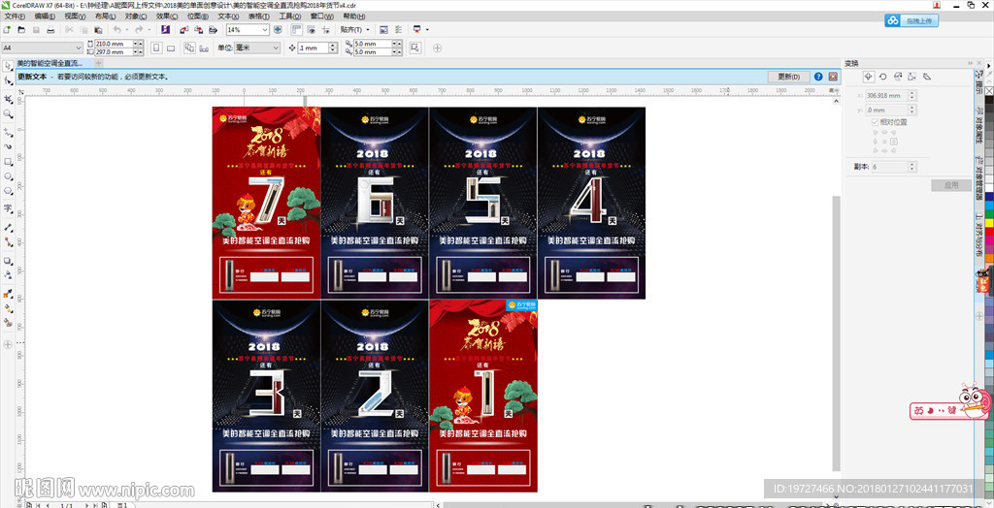Select the Freehand drawing tool
Viewport: 994px width, 508px height.
click(8, 133)
